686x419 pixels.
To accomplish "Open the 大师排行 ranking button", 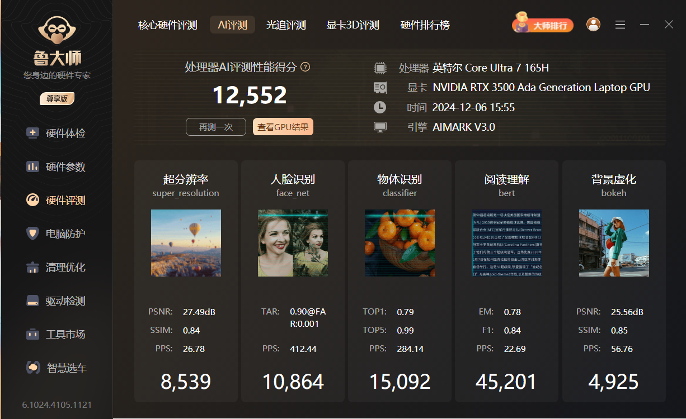I will click(543, 25).
